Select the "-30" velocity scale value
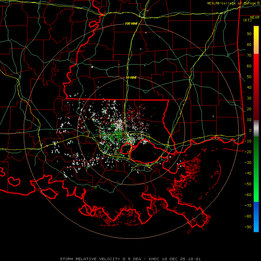This screenshot has height=261, width=261. point(248,163)
